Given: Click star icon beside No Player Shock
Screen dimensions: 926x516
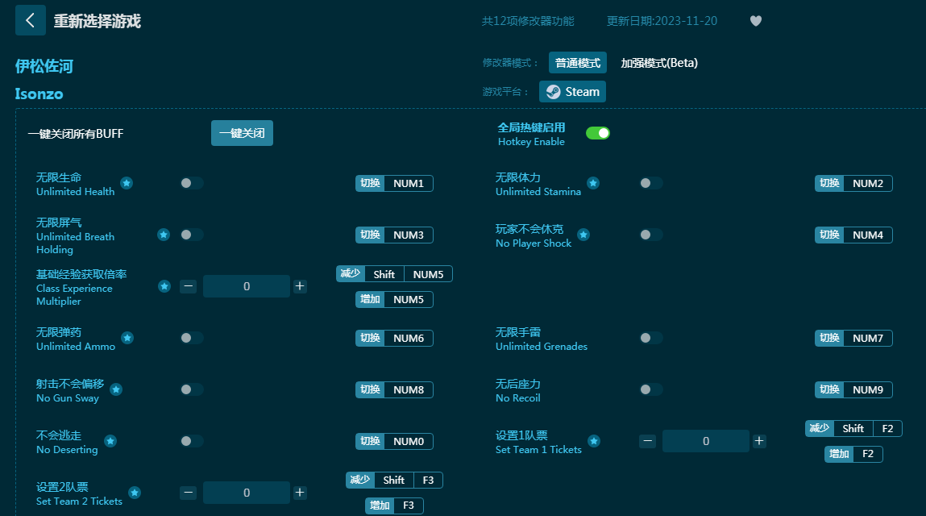Looking at the screenshot, I should click(583, 235).
